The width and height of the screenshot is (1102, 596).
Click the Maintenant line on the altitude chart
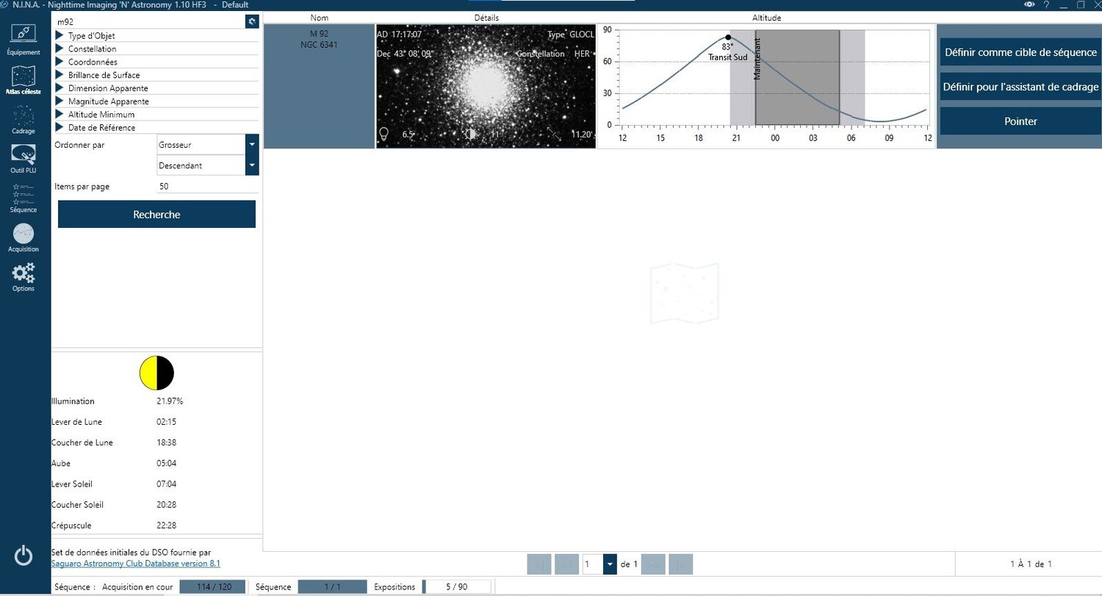tap(756, 77)
